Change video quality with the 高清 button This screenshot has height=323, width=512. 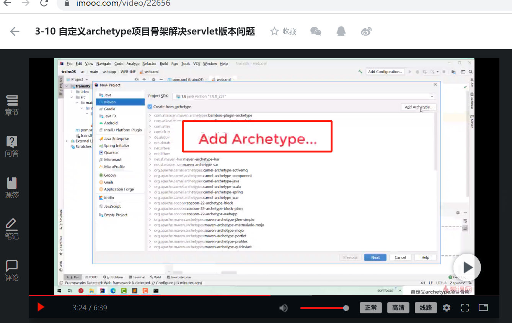[398, 308]
